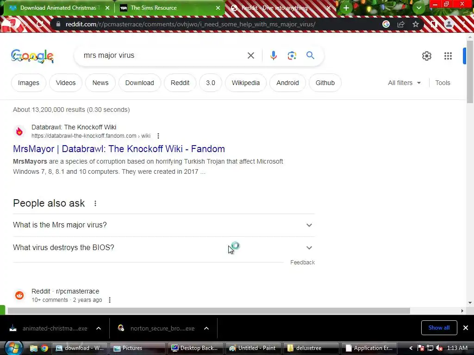Open Chrome profile avatar
Image resolution: width=474 pixels, height=355 pixels.
pos(449,24)
